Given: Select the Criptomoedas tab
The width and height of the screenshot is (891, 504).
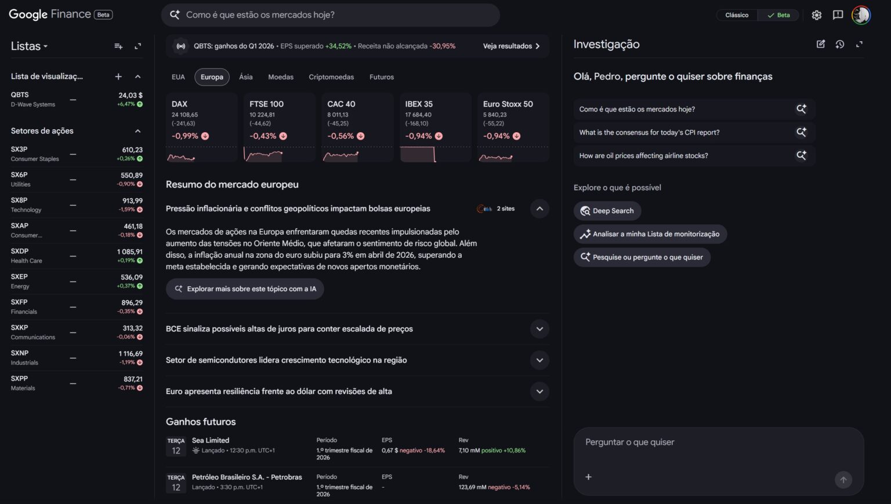Looking at the screenshot, I should pos(331,77).
